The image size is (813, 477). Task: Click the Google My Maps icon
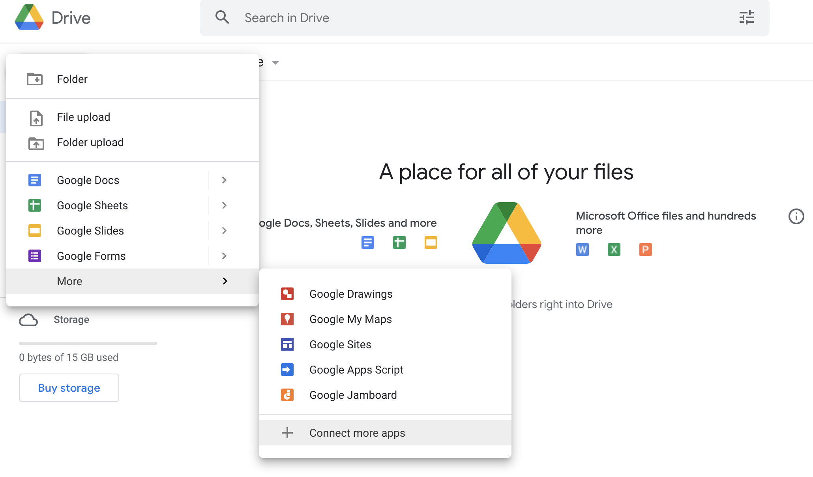coord(288,319)
